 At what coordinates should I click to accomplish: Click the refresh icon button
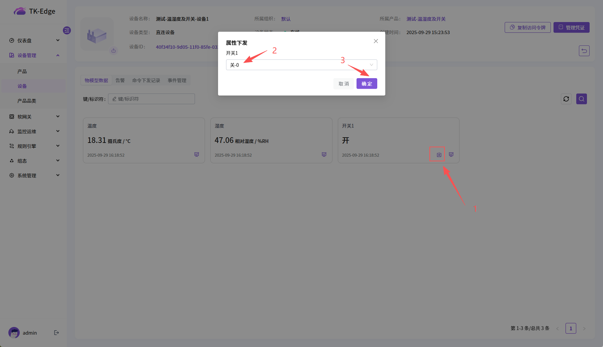coord(566,99)
